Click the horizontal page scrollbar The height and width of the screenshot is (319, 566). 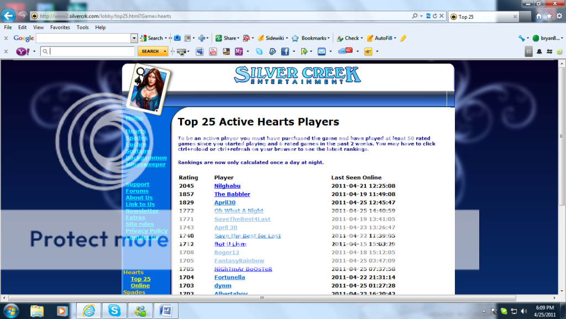point(261,297)
